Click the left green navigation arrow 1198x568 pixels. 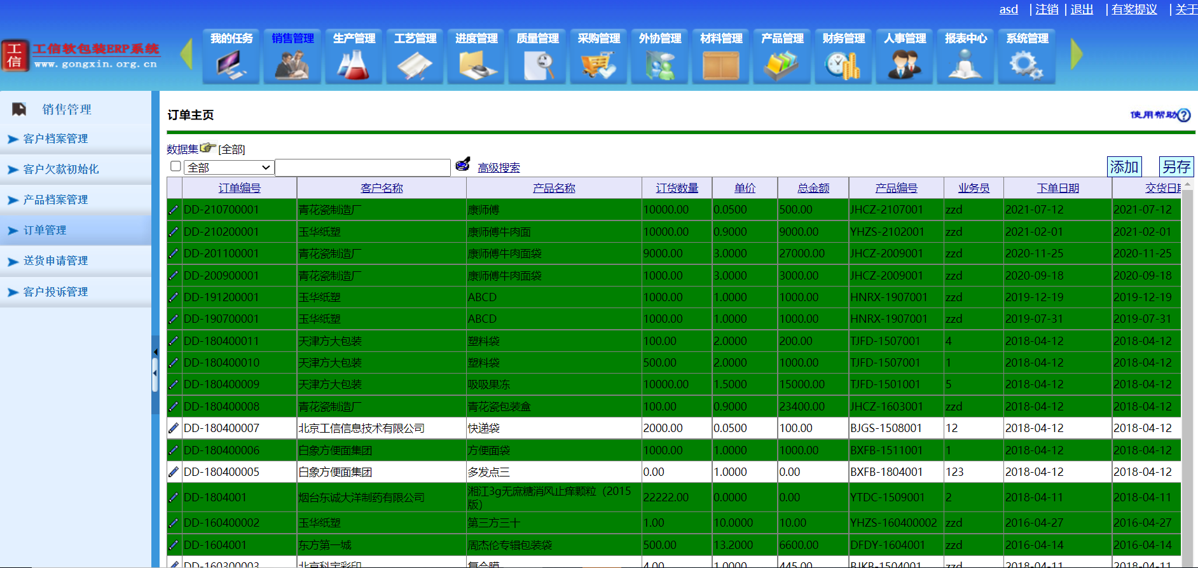pos(186,54)
